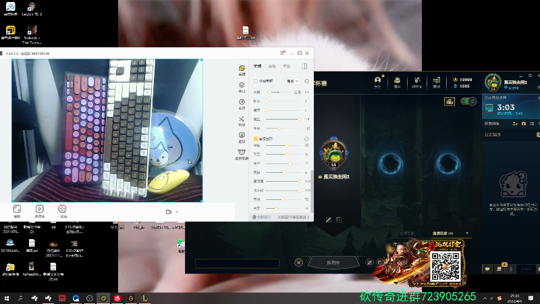Expand the invite players dropdown arrow in League
Screen dimensions: 540x304
point(467,233)
